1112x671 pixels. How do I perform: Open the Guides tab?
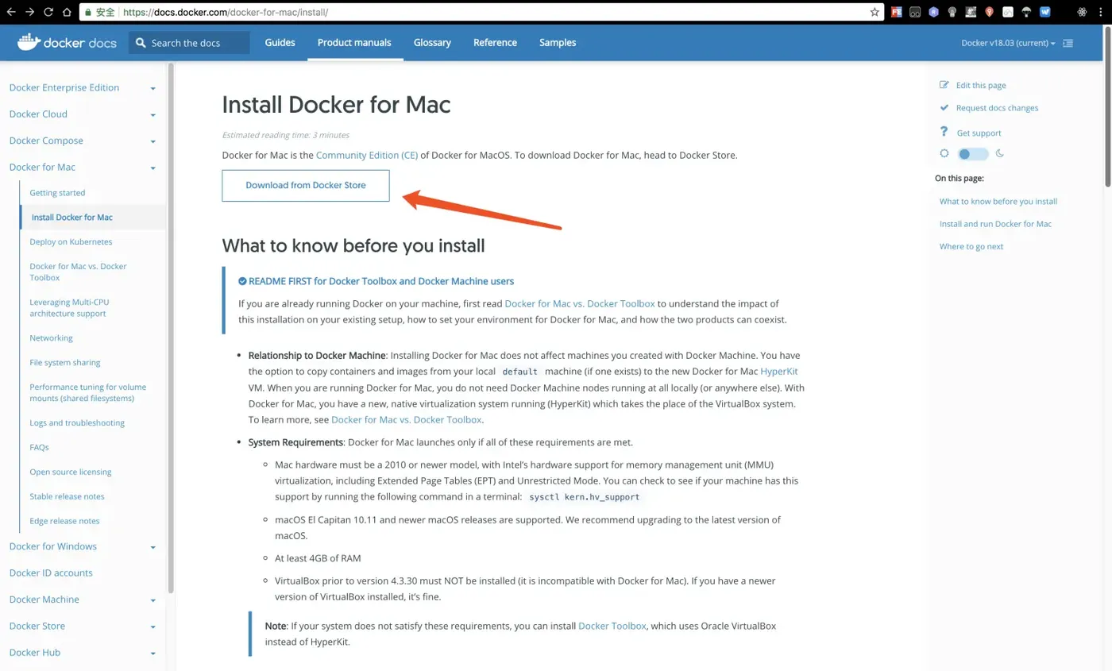coord(280,42)
